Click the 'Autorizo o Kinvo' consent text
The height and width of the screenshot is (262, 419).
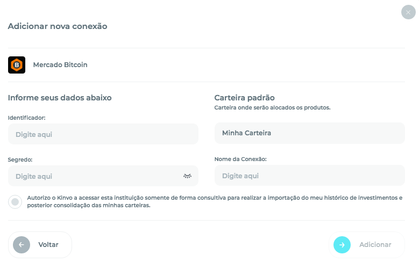[x=215, y=201]
